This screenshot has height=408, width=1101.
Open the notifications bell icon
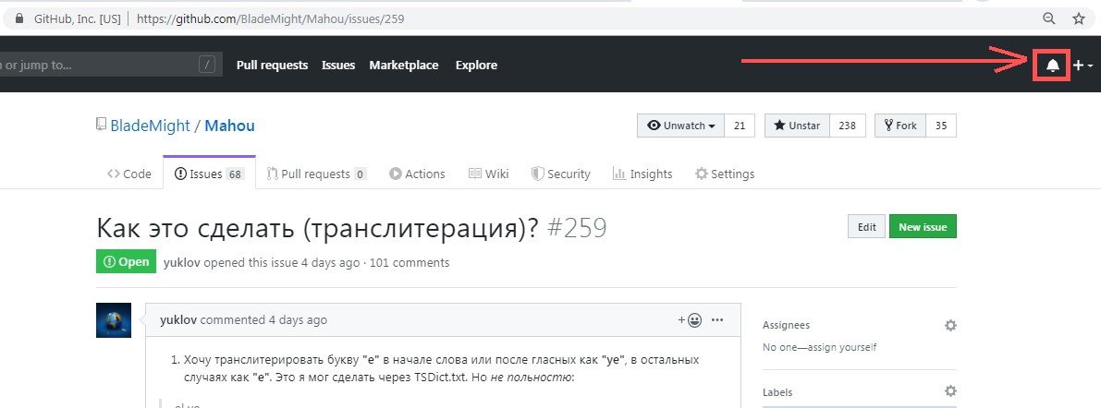pyautogui.click(x=1052, y=66)
